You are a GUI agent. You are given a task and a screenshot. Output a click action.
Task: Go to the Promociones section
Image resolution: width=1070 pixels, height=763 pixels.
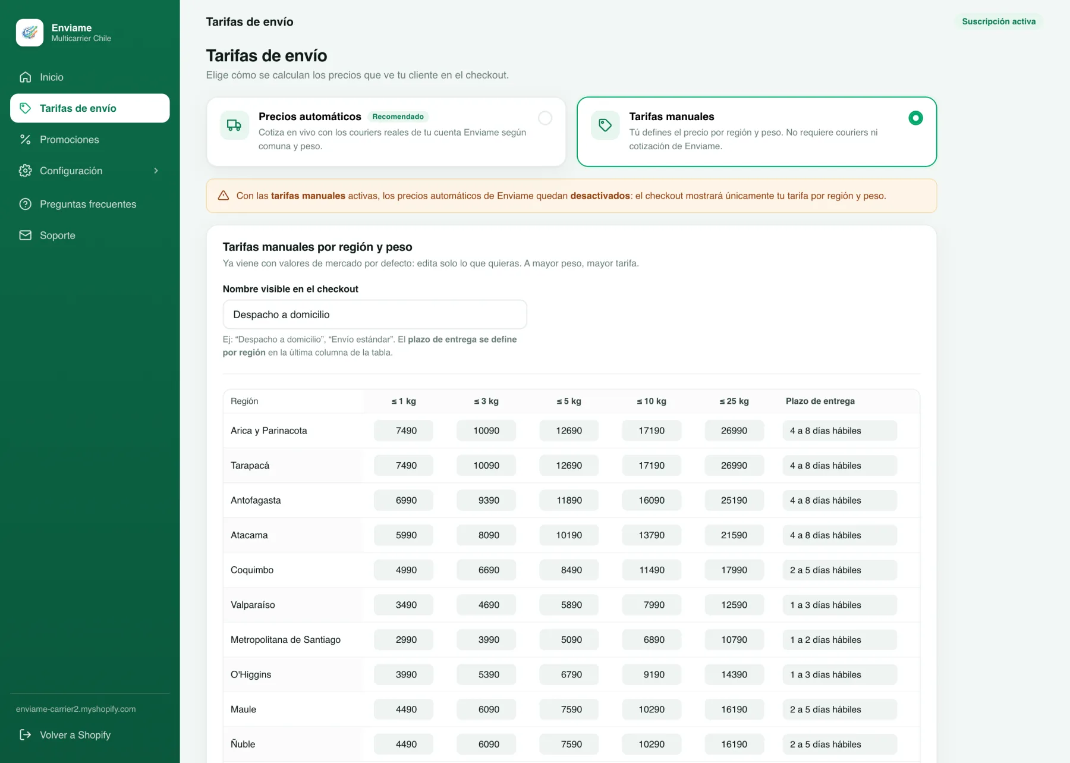pos(90,139)
